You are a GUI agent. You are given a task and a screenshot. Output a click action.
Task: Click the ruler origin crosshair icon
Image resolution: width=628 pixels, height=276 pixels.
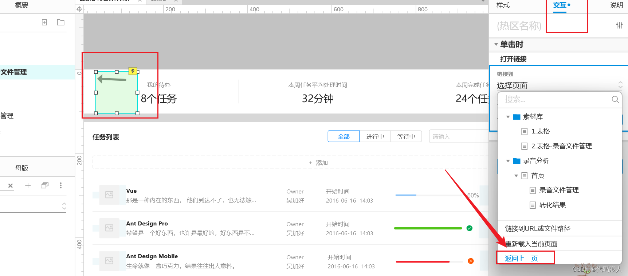click(79, 9)
